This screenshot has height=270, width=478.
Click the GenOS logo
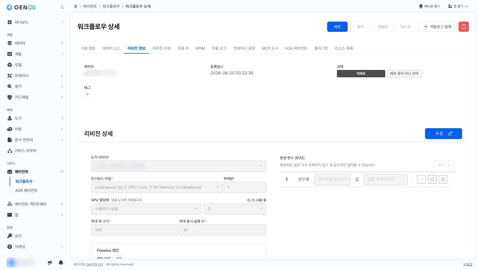(21, 7)
